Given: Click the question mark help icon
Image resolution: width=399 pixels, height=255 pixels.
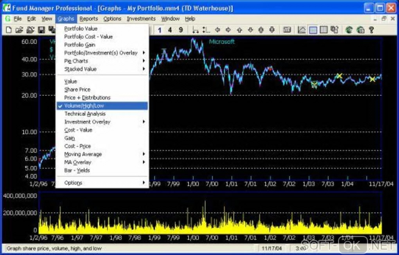Looking at the screenshot, I should click(371, 30).
